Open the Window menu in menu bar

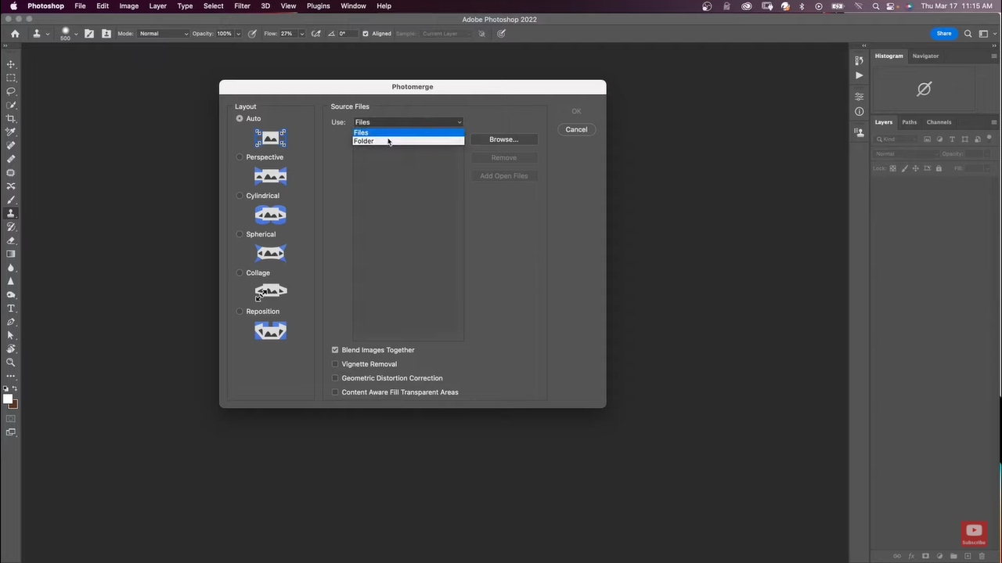tap(353, 5)
